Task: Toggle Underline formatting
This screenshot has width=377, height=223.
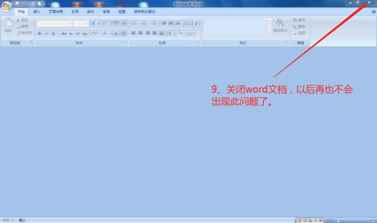Action: click(x=53, y=34)
